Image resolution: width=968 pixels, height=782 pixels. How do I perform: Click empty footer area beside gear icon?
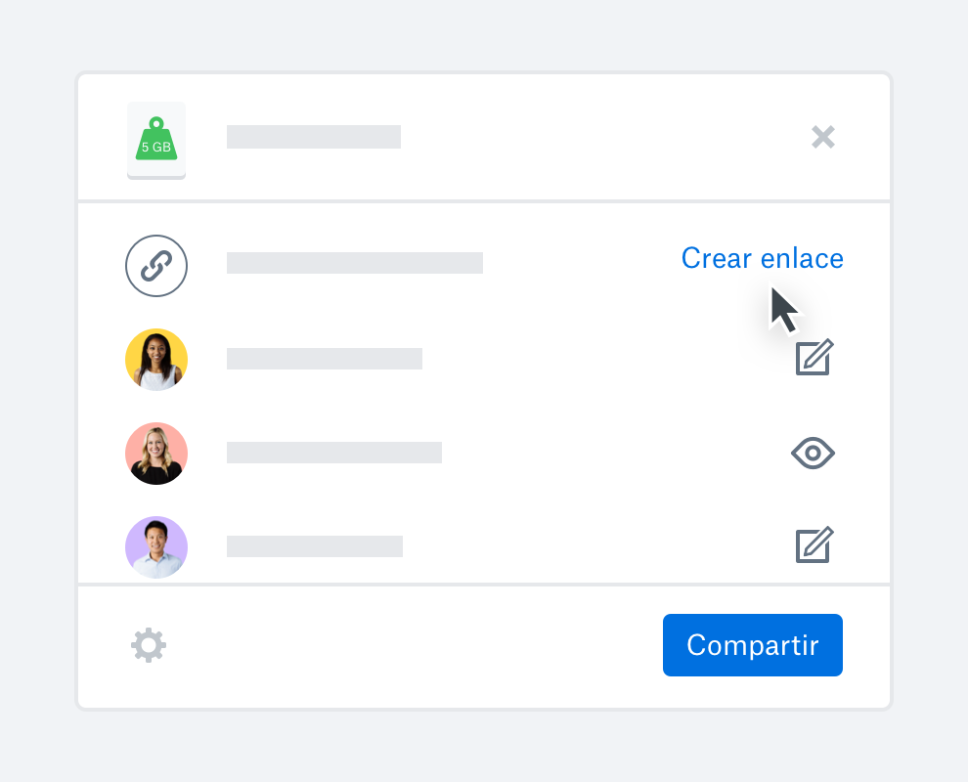pos(414,645)
